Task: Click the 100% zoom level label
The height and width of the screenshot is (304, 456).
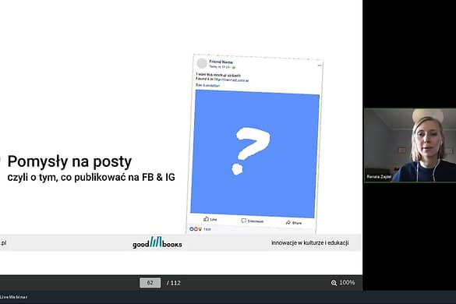Action: point(347,282)
